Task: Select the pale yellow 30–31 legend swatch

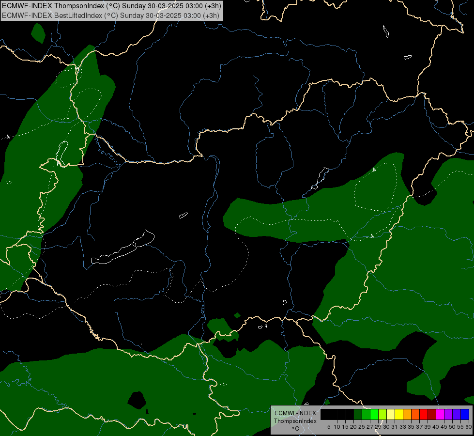Action: pos(391,414)
